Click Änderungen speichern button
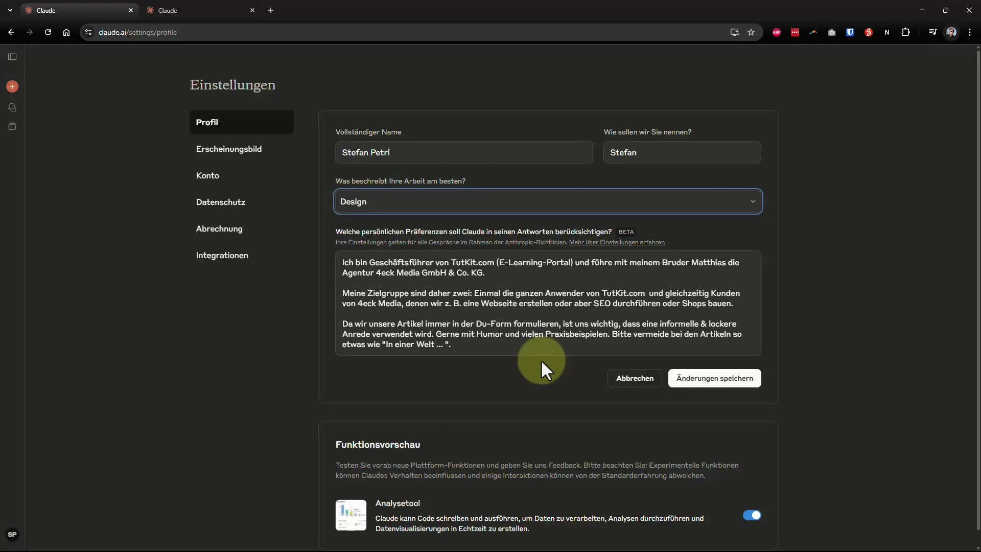Screen dimensions: 981x552 coord(714,378)
